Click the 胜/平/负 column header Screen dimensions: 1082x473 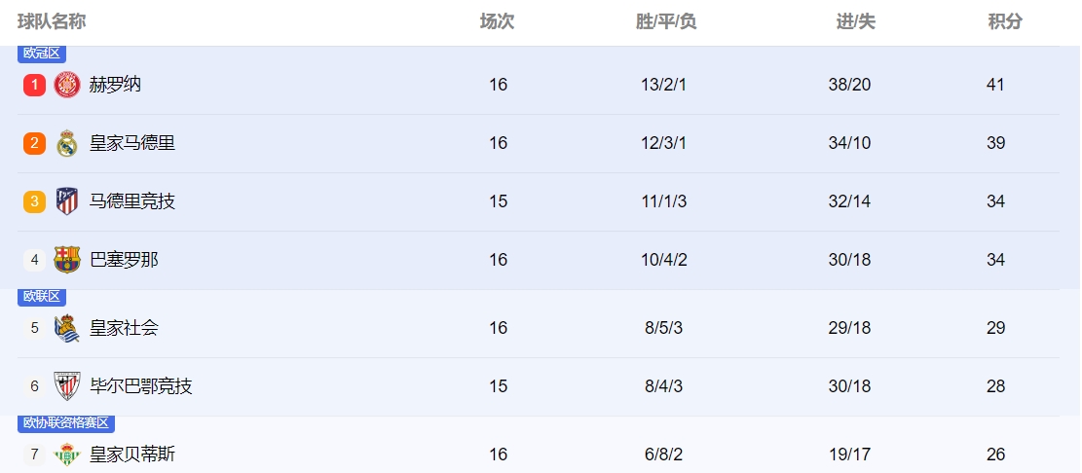pyautogui.click(x=666, y=21)
